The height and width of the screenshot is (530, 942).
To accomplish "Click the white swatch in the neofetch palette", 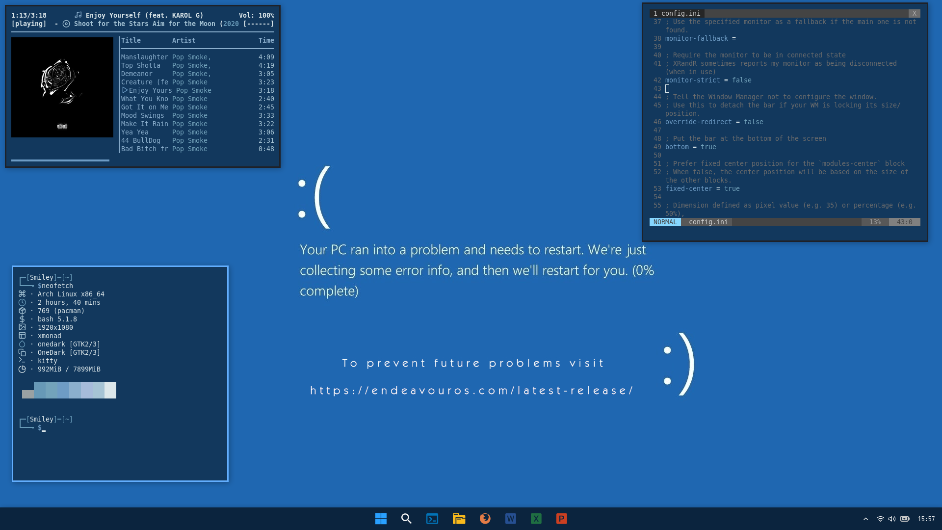I will [x=110, y=390].
